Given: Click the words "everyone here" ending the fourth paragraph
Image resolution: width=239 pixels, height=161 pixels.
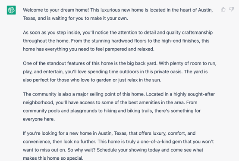Looking at the screenshot, I should (x=39, y=119).
